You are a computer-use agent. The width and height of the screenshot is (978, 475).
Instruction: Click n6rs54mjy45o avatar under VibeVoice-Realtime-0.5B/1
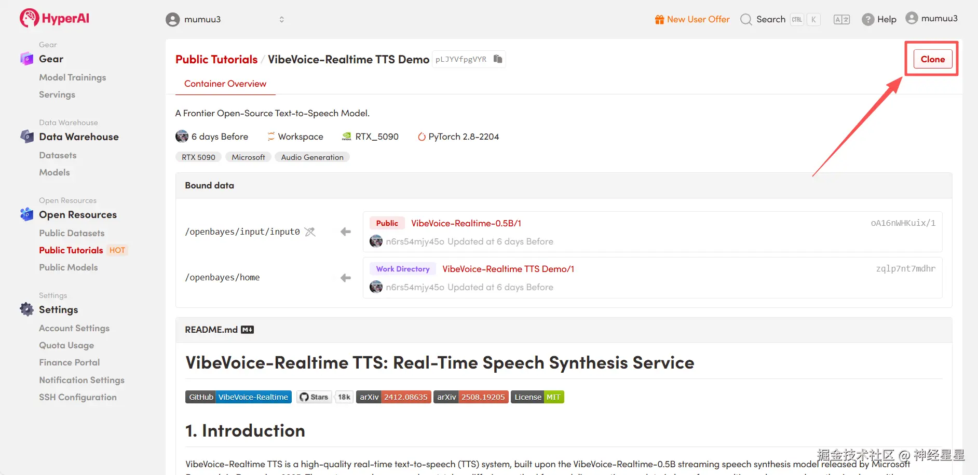point(376,241)
